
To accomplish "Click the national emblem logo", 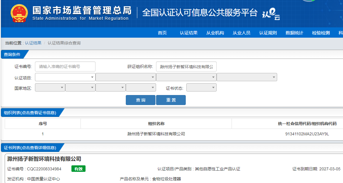I will point(19,14).
